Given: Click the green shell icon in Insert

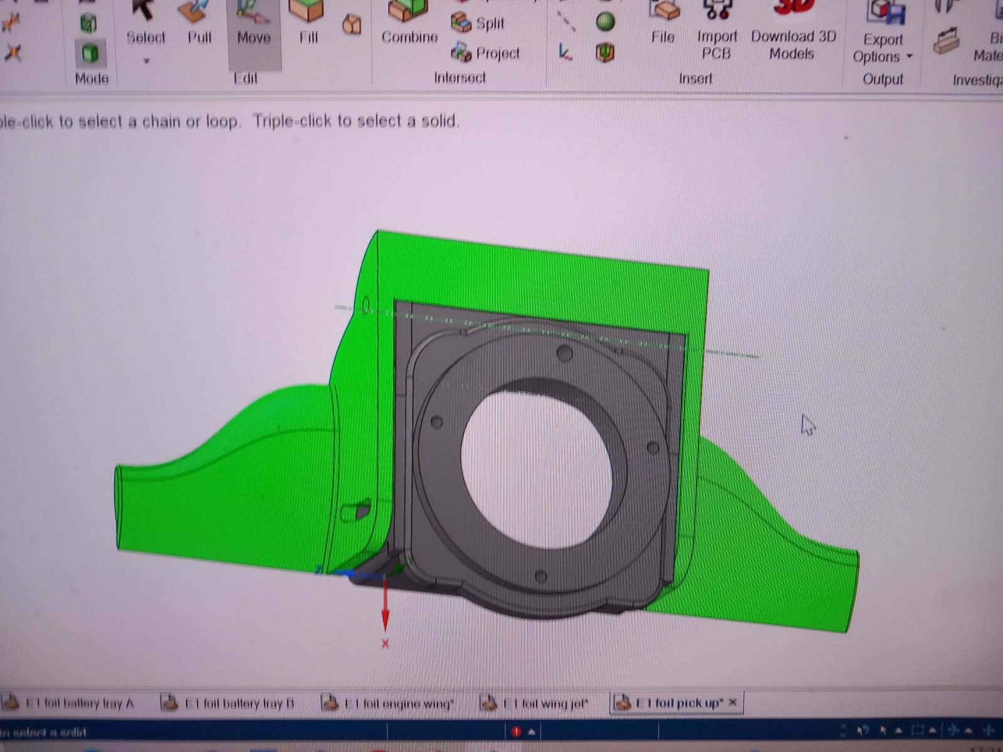Looking at the screenshot, I should [x=605, y=52].
